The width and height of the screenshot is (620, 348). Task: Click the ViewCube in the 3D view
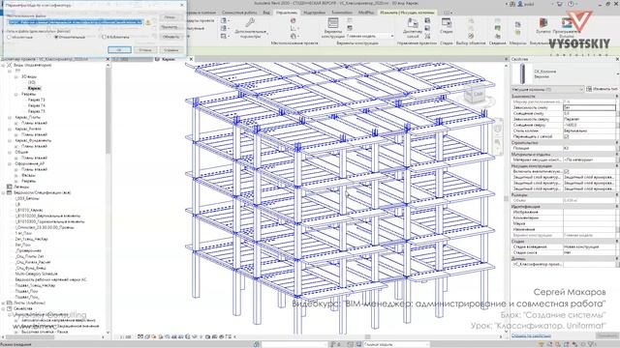(x=476, y=95)
